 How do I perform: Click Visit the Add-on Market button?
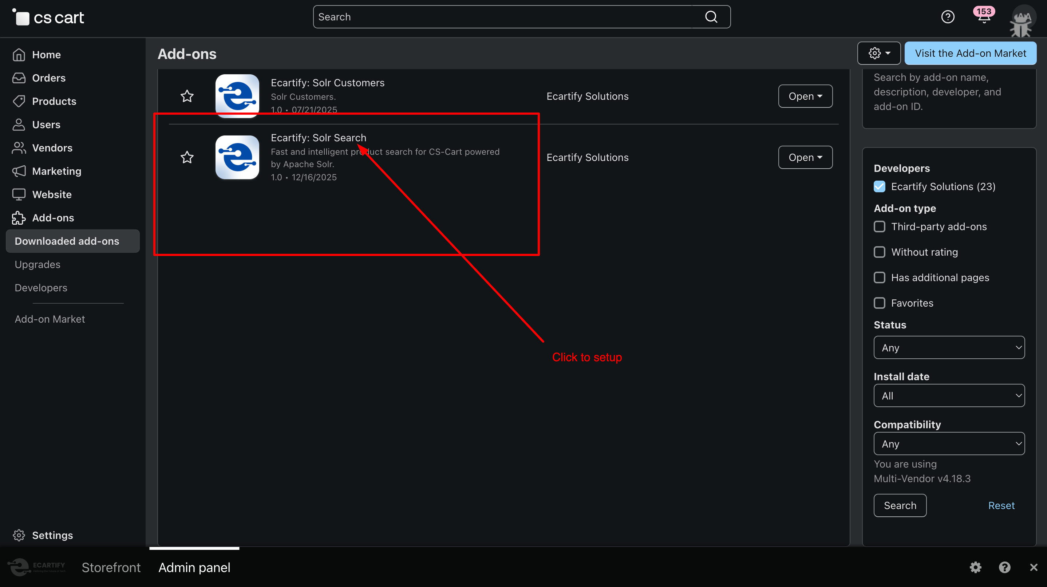point(970,53)
